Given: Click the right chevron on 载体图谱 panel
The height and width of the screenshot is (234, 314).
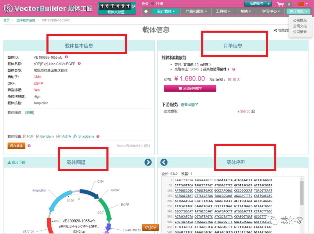Looking at the screenshot, I should coord(148,162).
